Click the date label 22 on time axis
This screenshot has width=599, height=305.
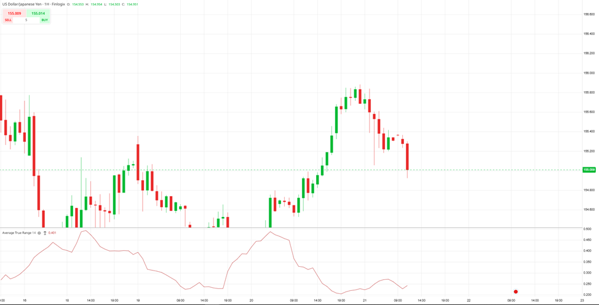(469, 301)
